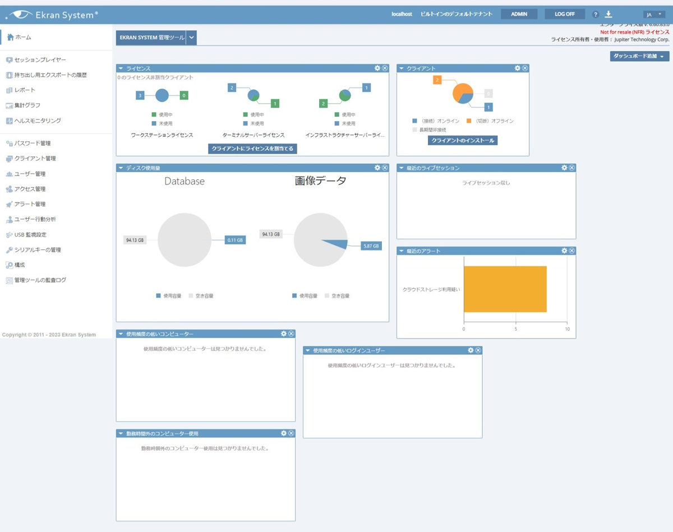Image resolution: width=673 pixels, height=532 pixels.
Task: Click the アラート管理 icon in sidebar
Action: pos(9,205)
